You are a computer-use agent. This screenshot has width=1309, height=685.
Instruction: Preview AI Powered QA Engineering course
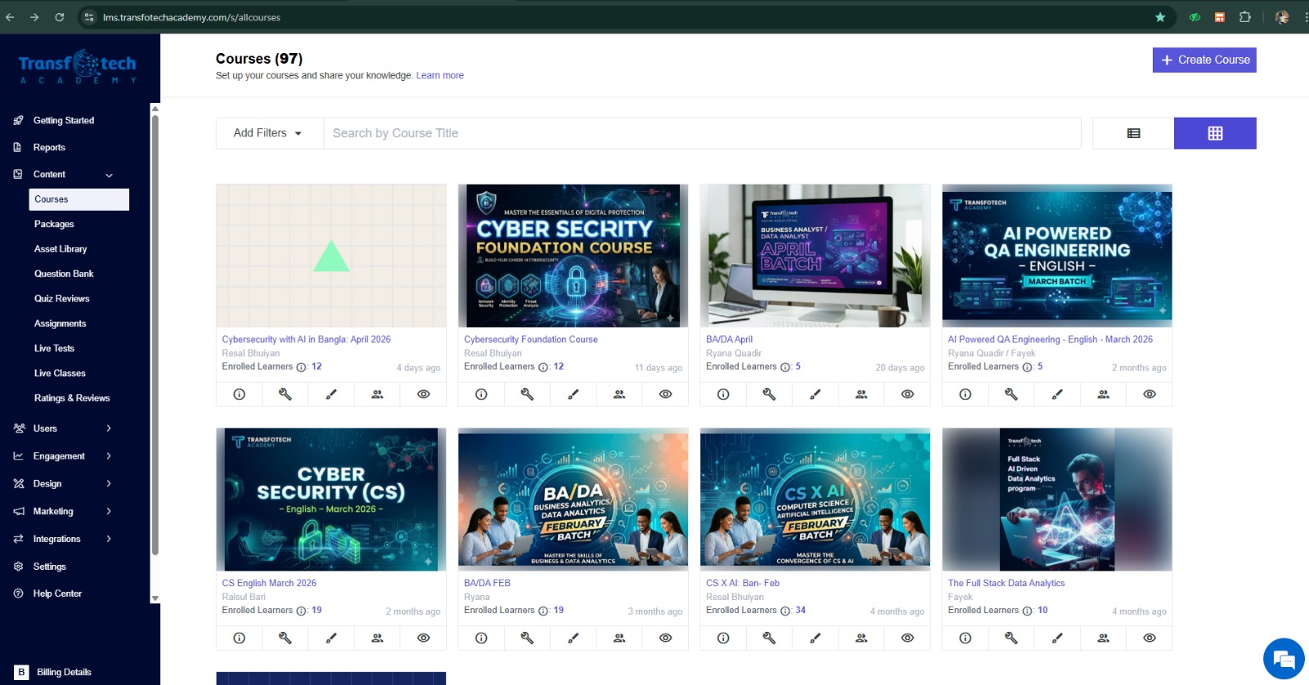[1149, 394]
